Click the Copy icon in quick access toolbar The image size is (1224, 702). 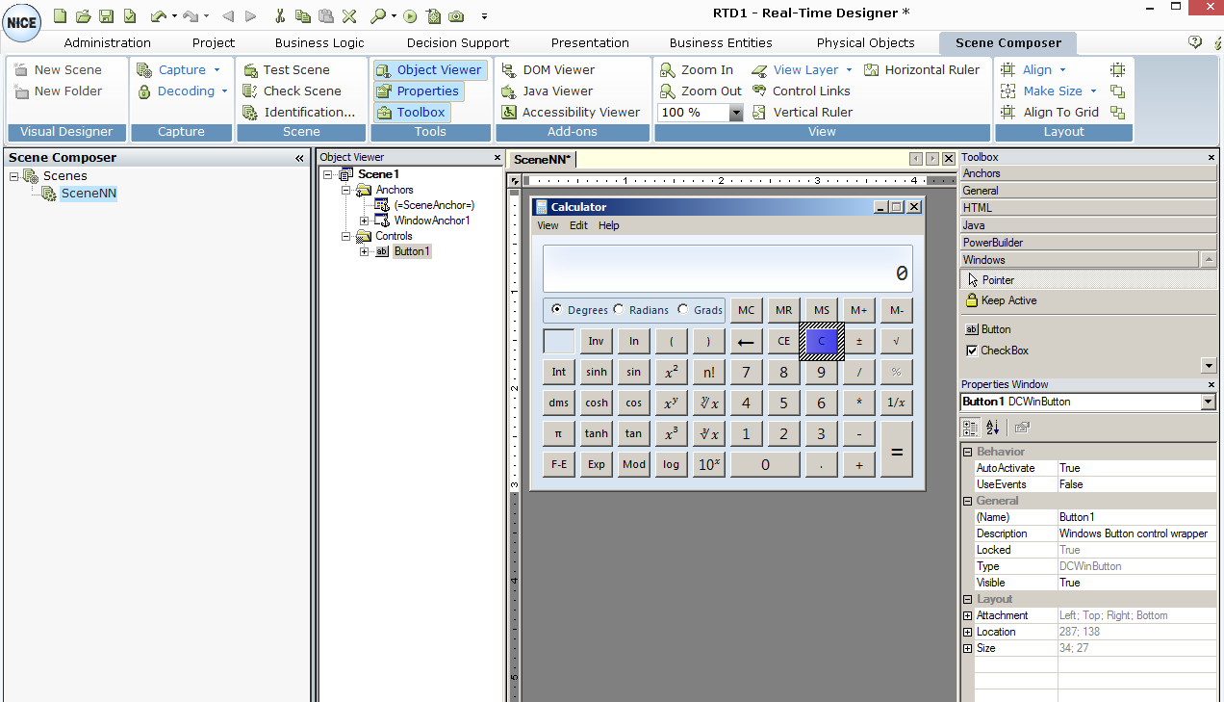tap(303, 15)
